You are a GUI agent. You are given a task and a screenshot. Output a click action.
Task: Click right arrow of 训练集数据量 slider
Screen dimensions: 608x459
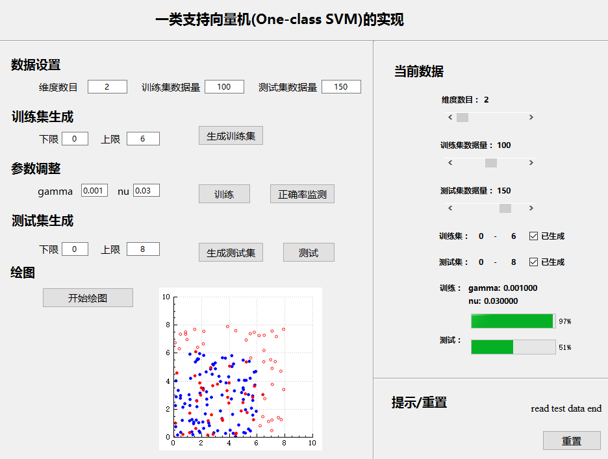(531, 163)
